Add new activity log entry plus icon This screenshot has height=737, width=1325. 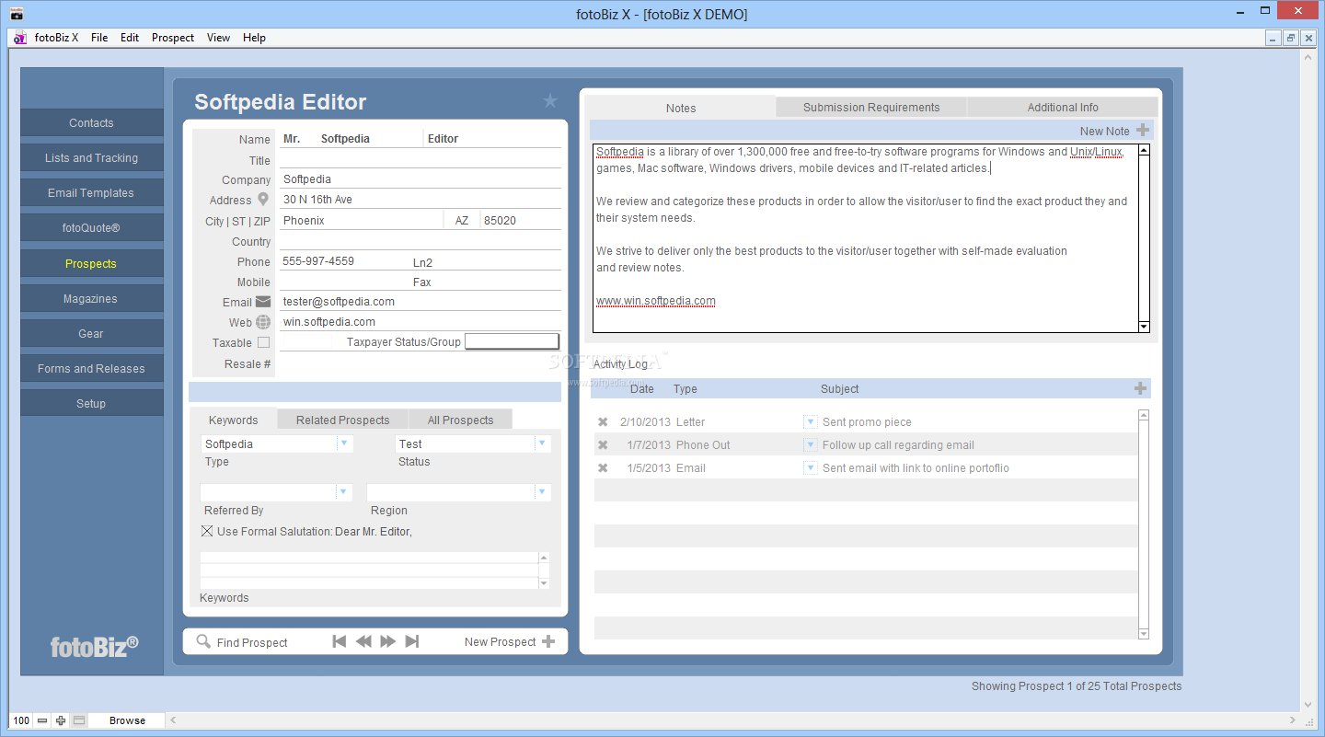coord(1141,388)
